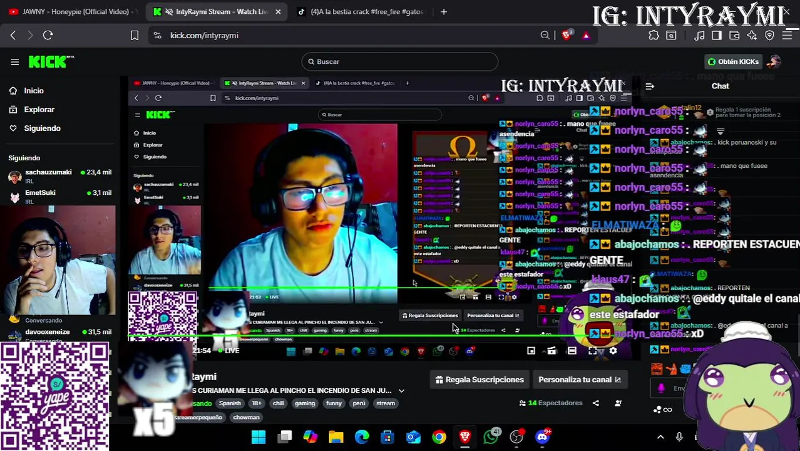Open Discord from the taskbar
Viewport: 800px width, 451px height.
click(543, 437)
